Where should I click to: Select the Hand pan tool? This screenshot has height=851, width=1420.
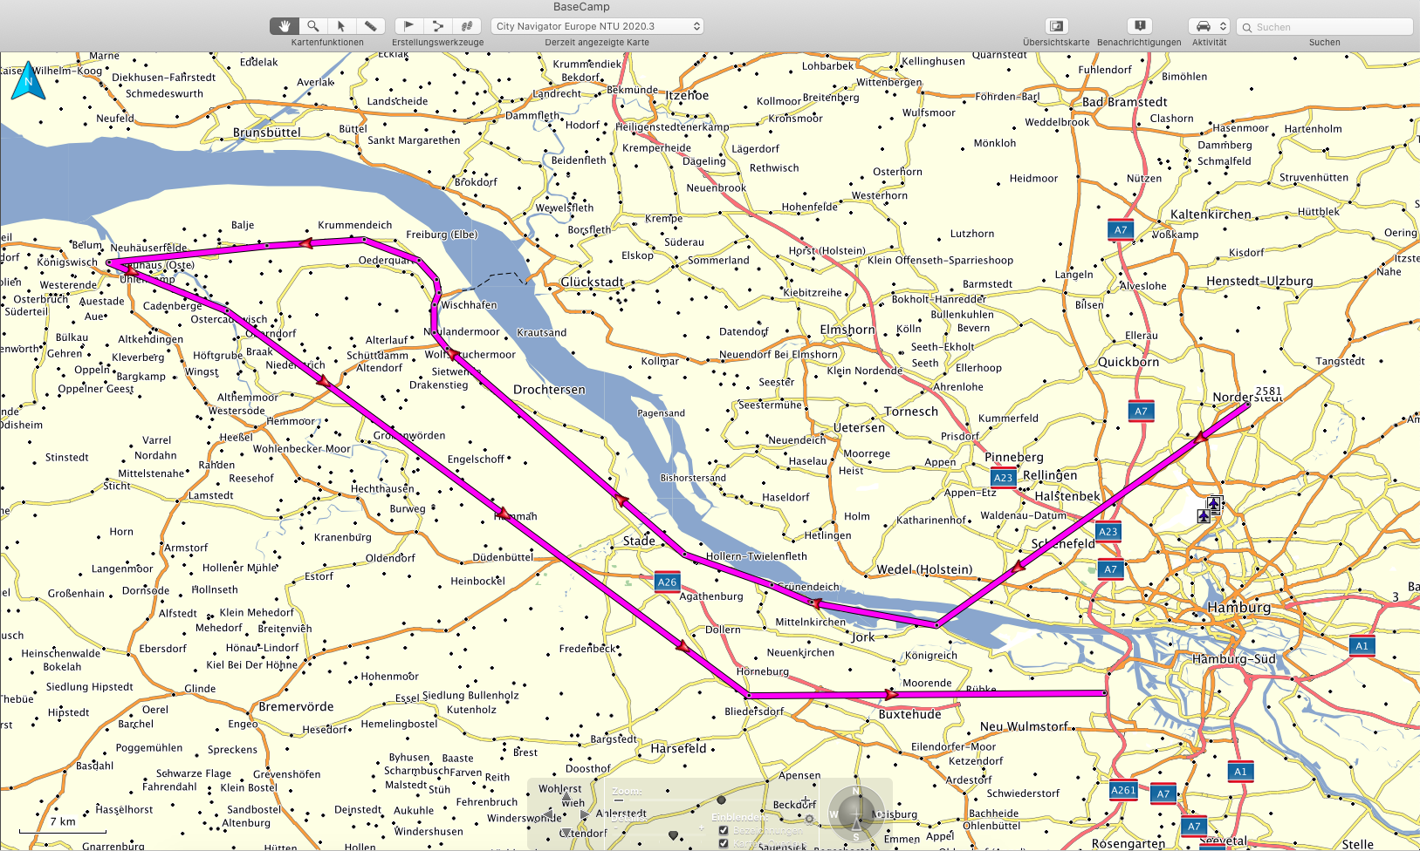coord(285,26)
